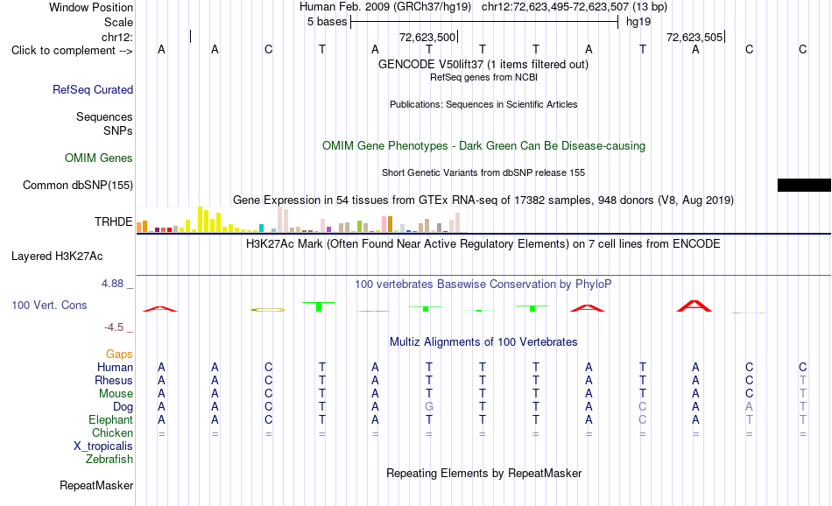Click the olive C logo in PhyloP track
The image size is (832, 506).
(x=268, y=310)
